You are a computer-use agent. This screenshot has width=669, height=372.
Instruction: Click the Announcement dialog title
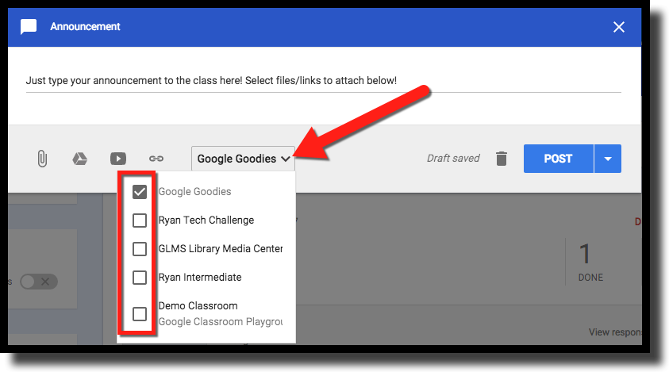click(x=85, y=26)
